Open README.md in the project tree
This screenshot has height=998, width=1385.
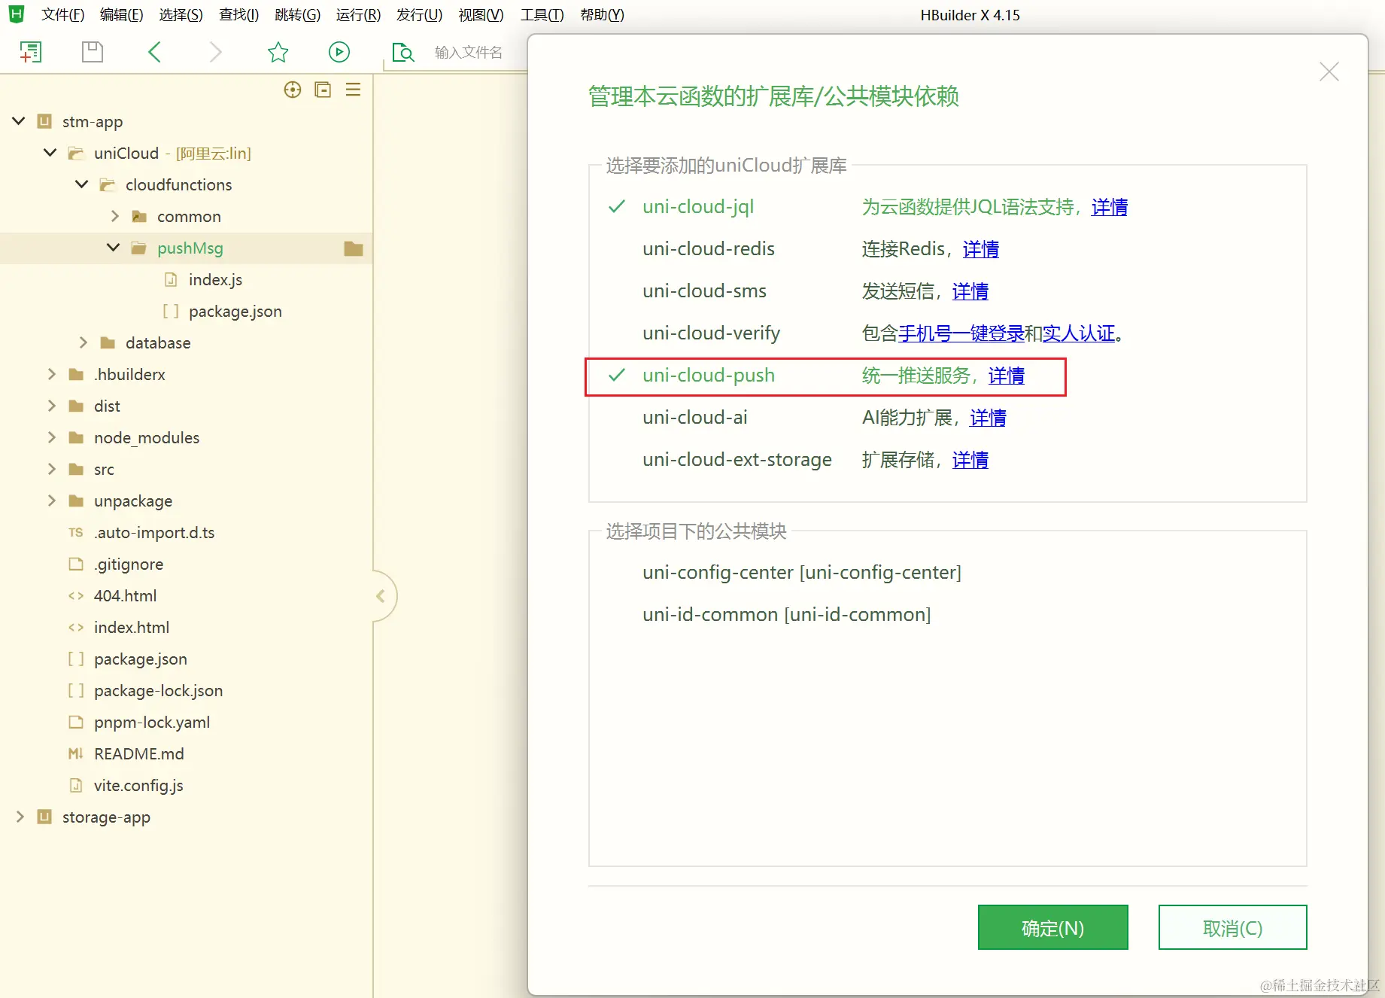coord(138,754)
